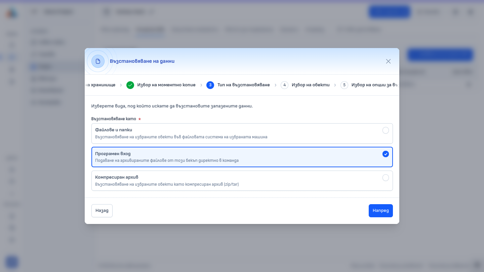Screen dimensions: 484x272
Task: Choose the Файлове и папки restore option
Action: [242, 133]
